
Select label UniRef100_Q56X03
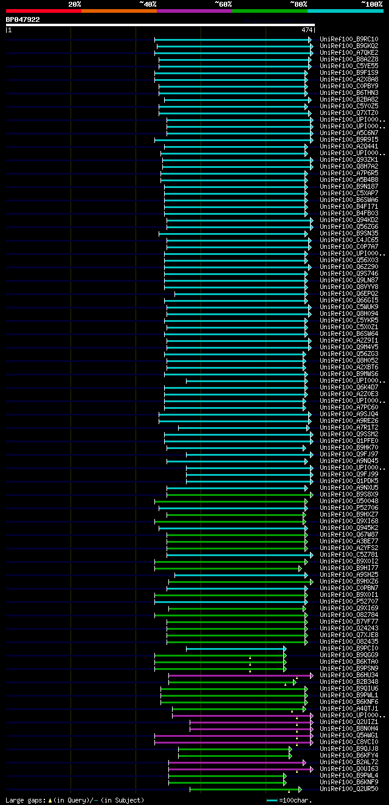(x=349, y=260)
